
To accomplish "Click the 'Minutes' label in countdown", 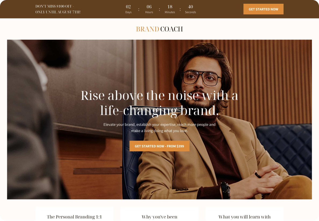I will [x=170, y=12].
